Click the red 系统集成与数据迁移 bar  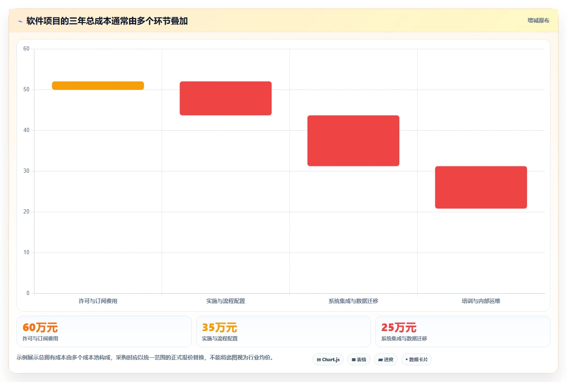[x=354, y=140]
